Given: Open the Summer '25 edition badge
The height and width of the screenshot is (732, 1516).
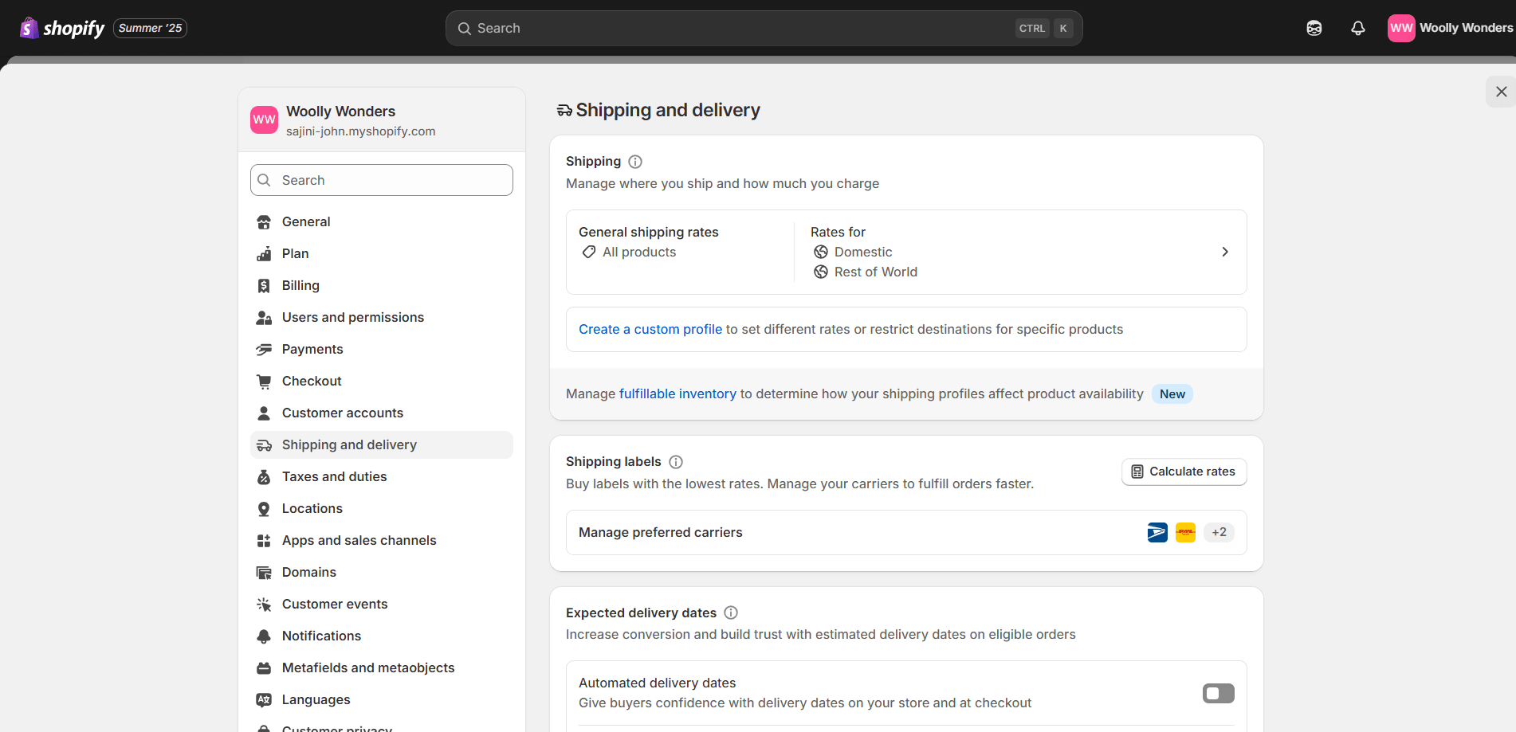Looking at the screenshot, I should point(150,28).
